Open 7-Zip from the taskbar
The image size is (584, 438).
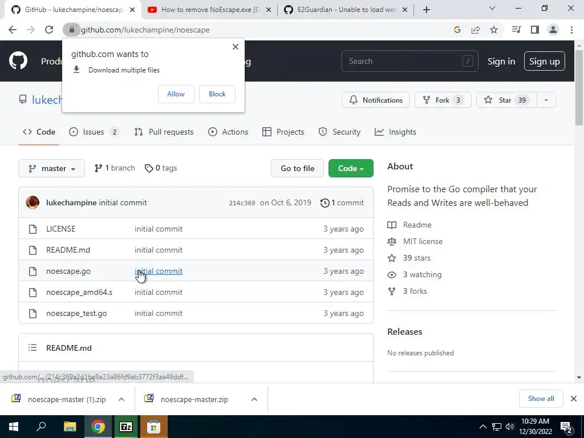pyautogui.click(x=125, y=427)
